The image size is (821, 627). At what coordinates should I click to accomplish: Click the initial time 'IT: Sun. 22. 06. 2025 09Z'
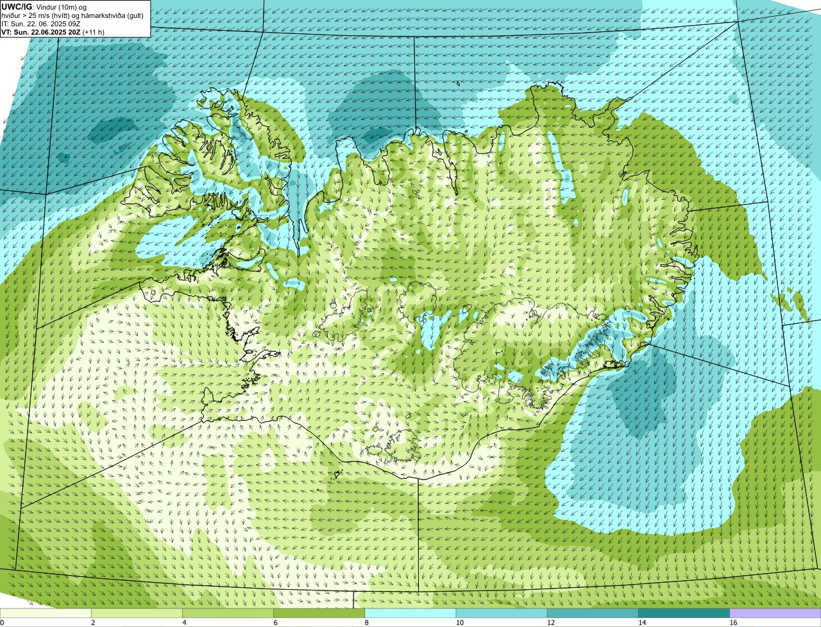point(40,23)
